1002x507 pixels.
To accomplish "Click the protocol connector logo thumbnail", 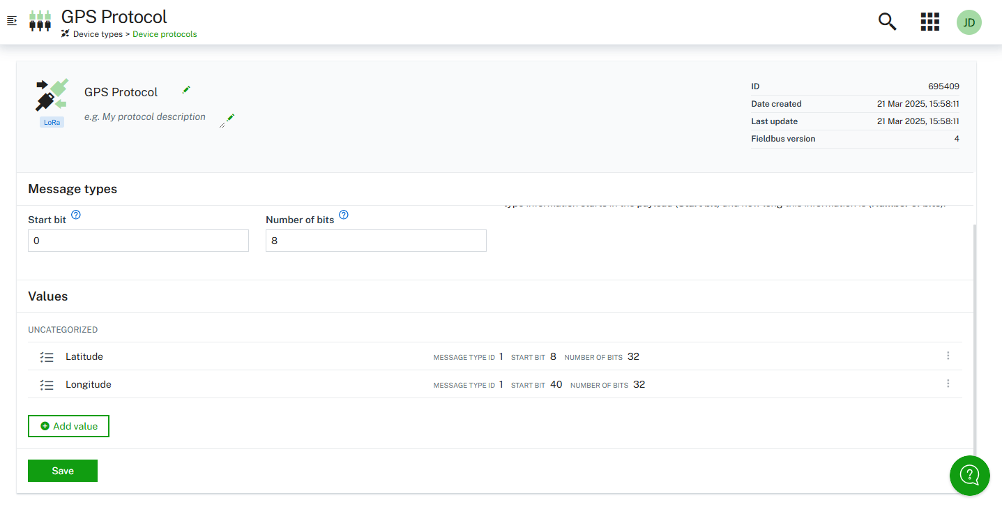I will pos(52,96).
